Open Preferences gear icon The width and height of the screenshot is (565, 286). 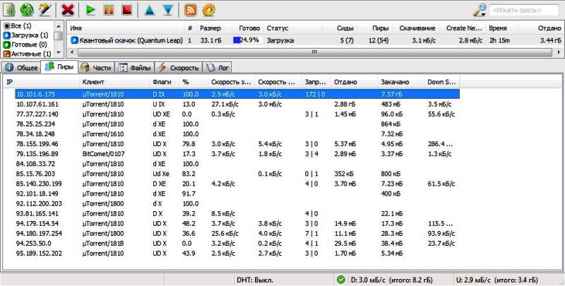click(x=208, y=10)
